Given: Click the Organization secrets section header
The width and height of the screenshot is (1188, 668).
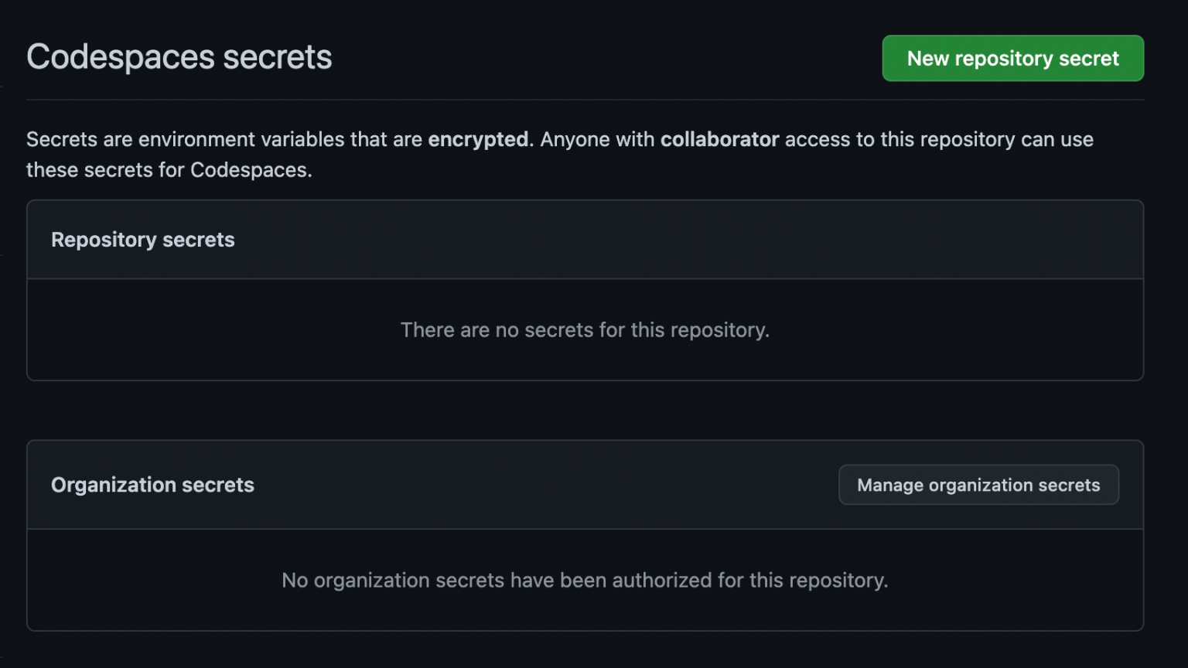Looking at the screenshot, I should [x=152, y=485].
